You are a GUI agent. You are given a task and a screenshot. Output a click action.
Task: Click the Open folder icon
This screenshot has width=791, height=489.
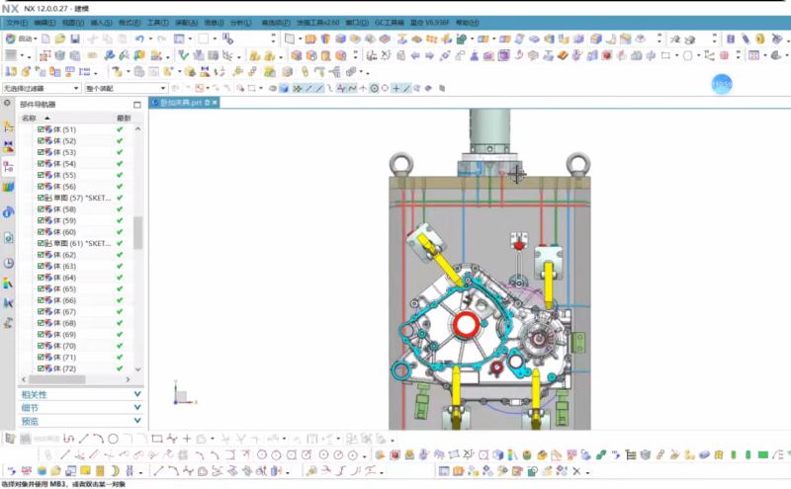(60, 39)
